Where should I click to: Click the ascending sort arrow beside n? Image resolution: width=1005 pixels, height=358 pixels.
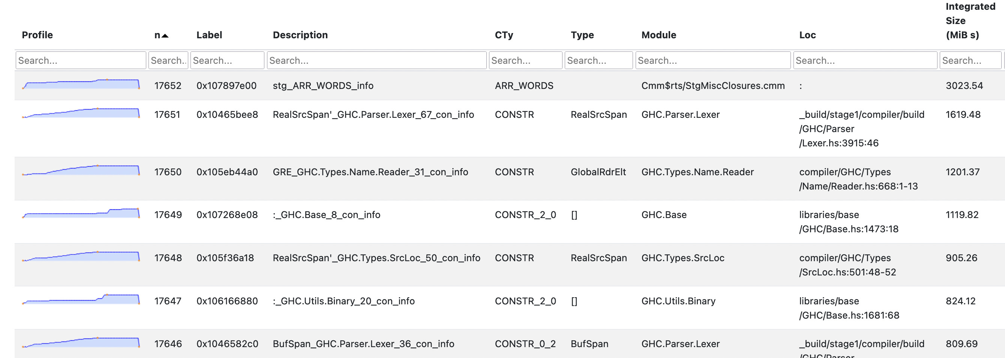pos(165,36)
